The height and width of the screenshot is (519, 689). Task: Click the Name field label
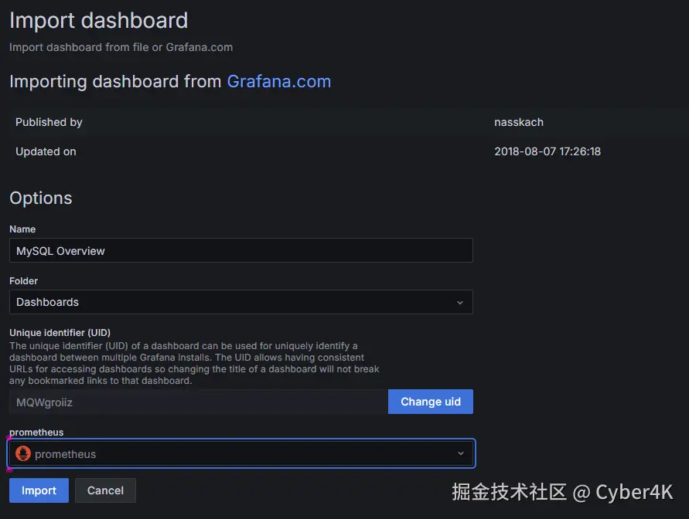click(x=22, y=229)
